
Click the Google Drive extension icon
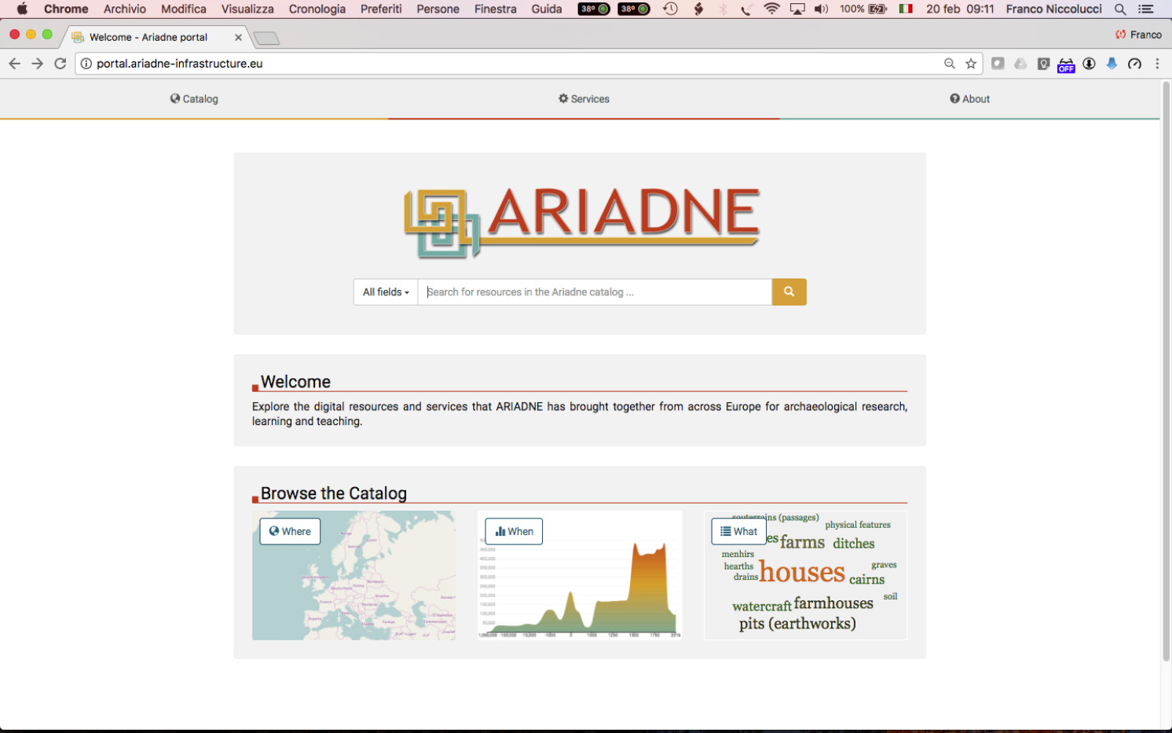click(x=1020, y=64)
